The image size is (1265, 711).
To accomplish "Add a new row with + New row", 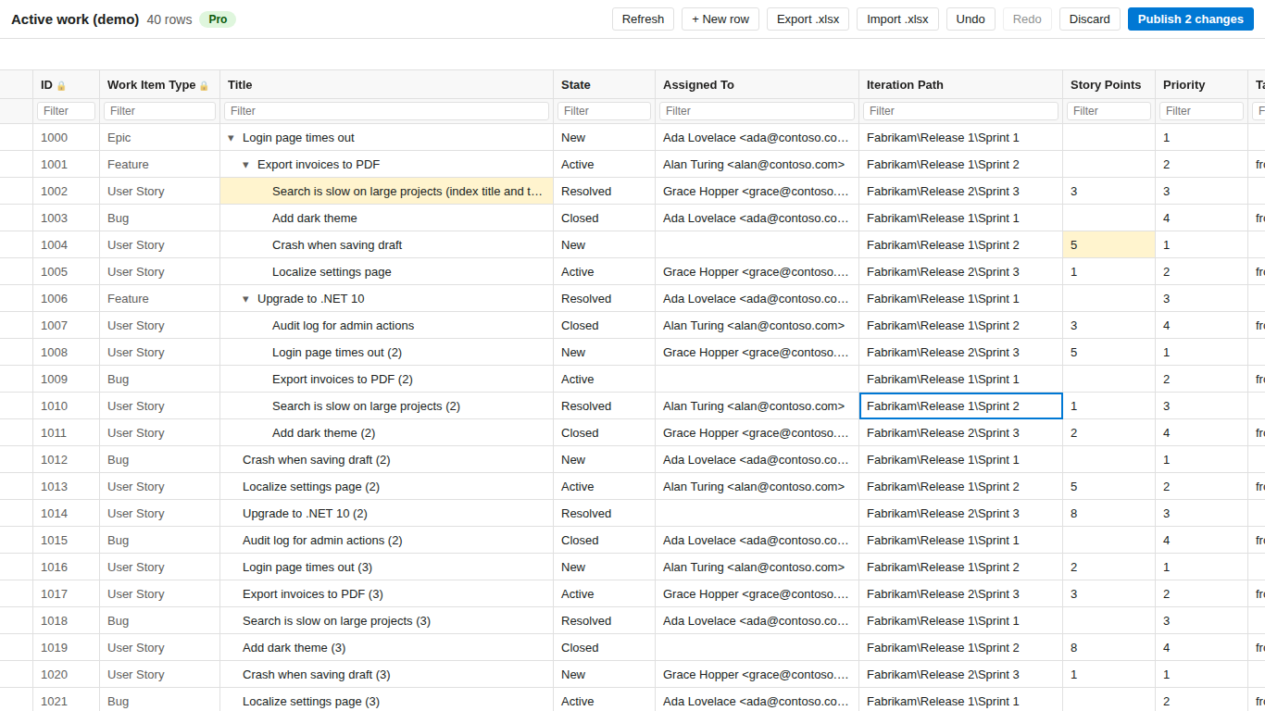I will click(720, 19).
